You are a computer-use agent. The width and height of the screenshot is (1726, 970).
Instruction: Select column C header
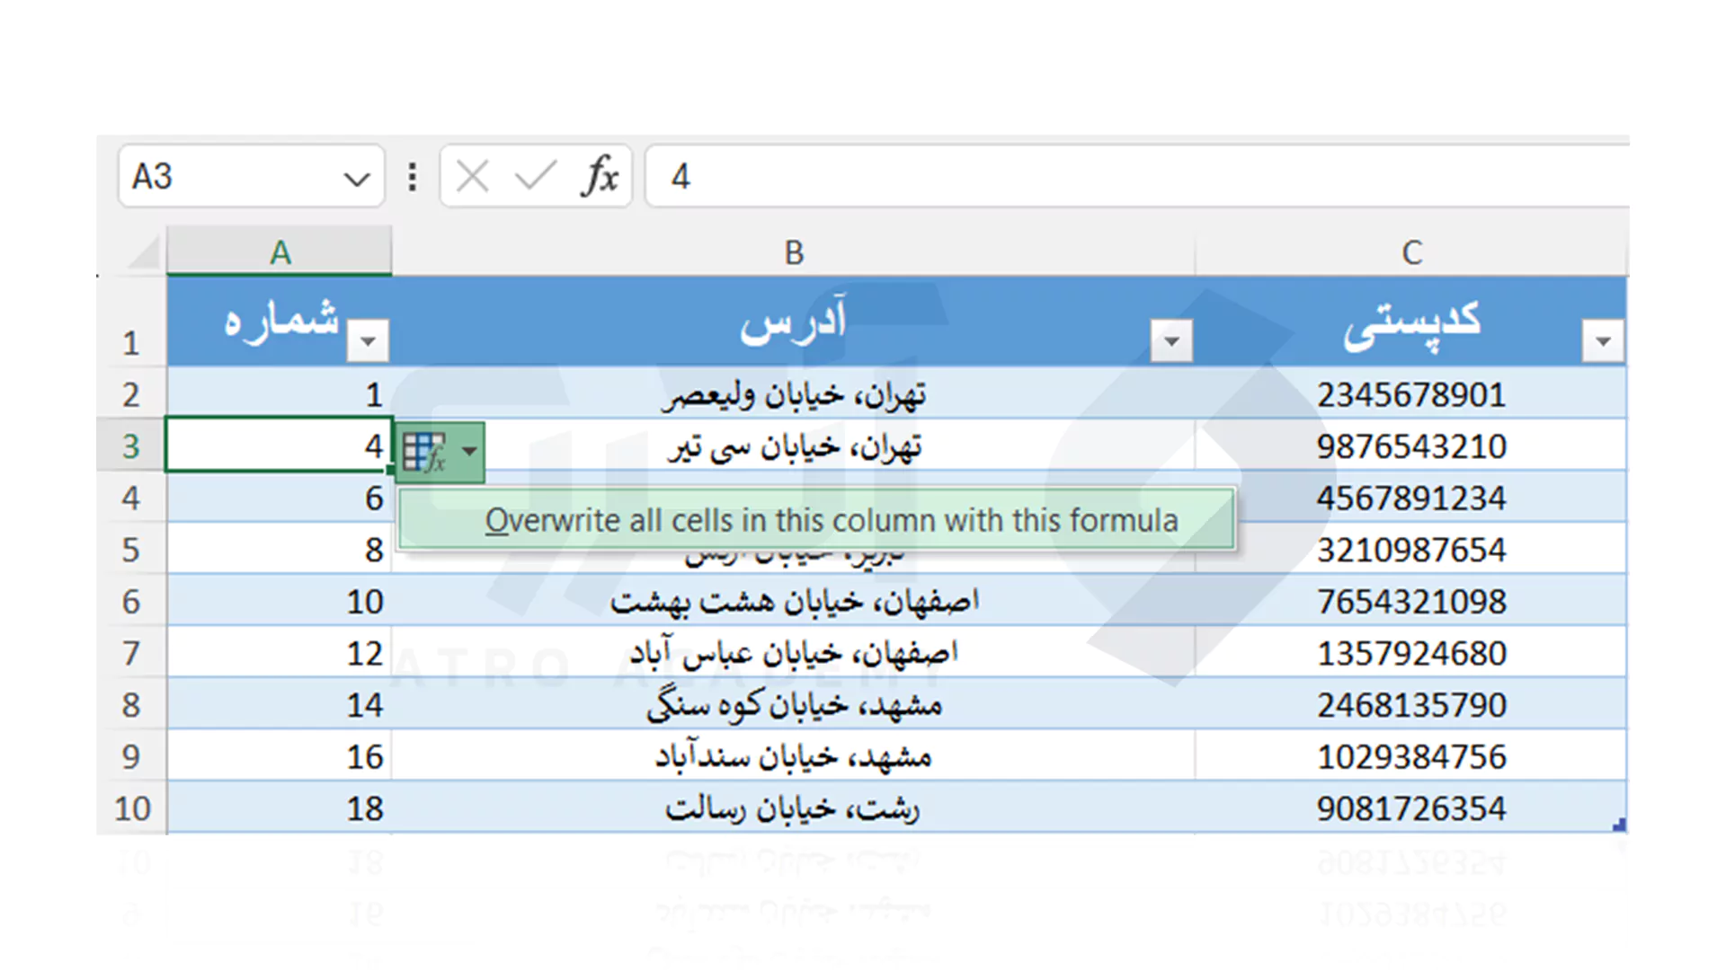pos(1411,252)
